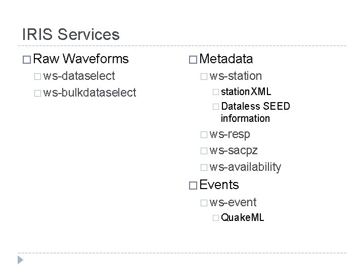
Task: Click the square bullet beside Metadata
Action: pyautogui.click(x=193, y=60)
